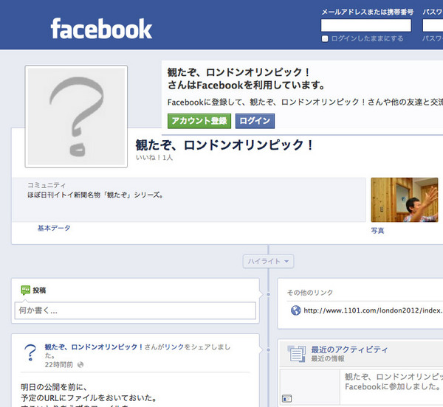Open the 基本データ link

click(54, 229)
